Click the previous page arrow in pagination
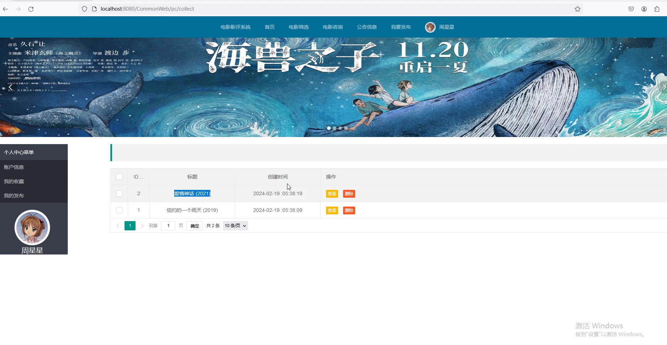Screen dimensions: 667x345 pos(118,226)
